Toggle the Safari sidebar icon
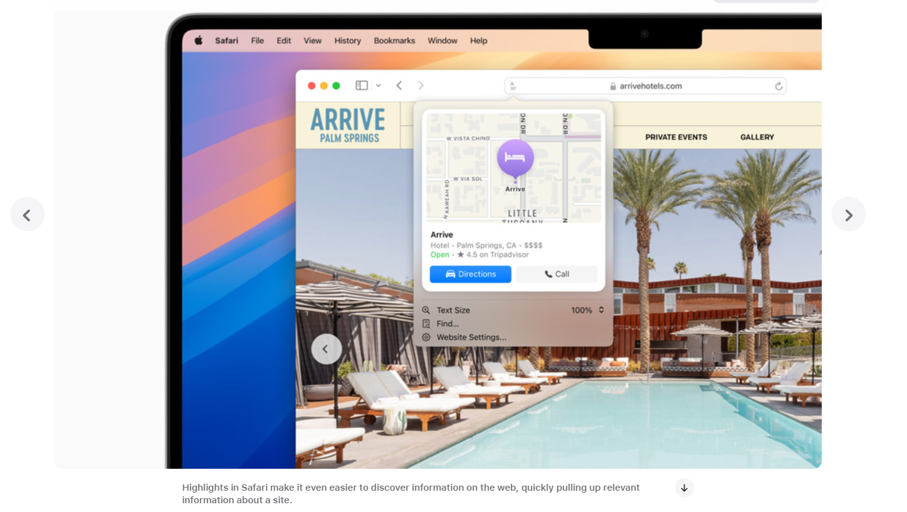The height and width of the screenshot is (512, 907). click(x=362, y=85)
